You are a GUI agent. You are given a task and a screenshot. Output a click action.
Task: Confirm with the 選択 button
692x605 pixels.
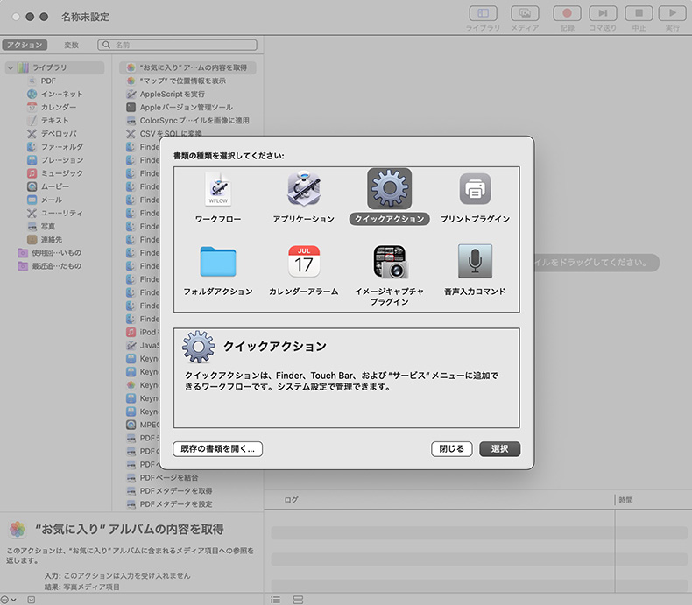coord(499,449)
